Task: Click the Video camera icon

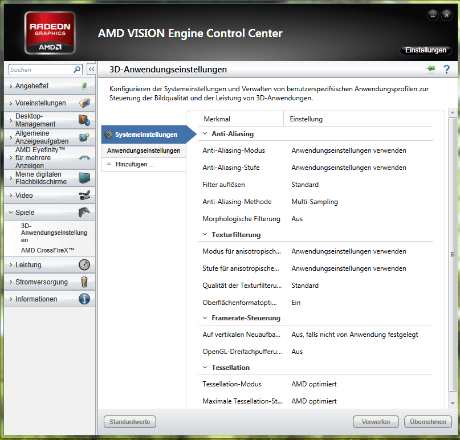Action: pos(84,195)
